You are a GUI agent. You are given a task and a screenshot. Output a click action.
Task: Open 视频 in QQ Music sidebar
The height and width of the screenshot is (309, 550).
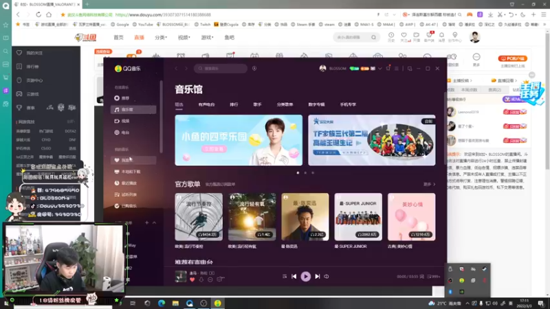(x=133, y=121)
